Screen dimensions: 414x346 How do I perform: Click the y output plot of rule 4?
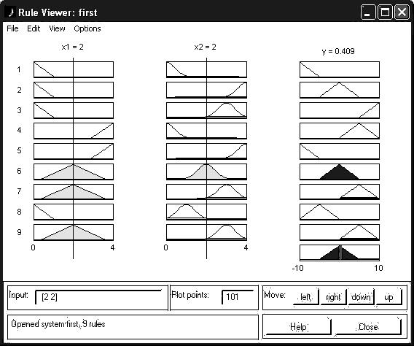tap(340, 131)
